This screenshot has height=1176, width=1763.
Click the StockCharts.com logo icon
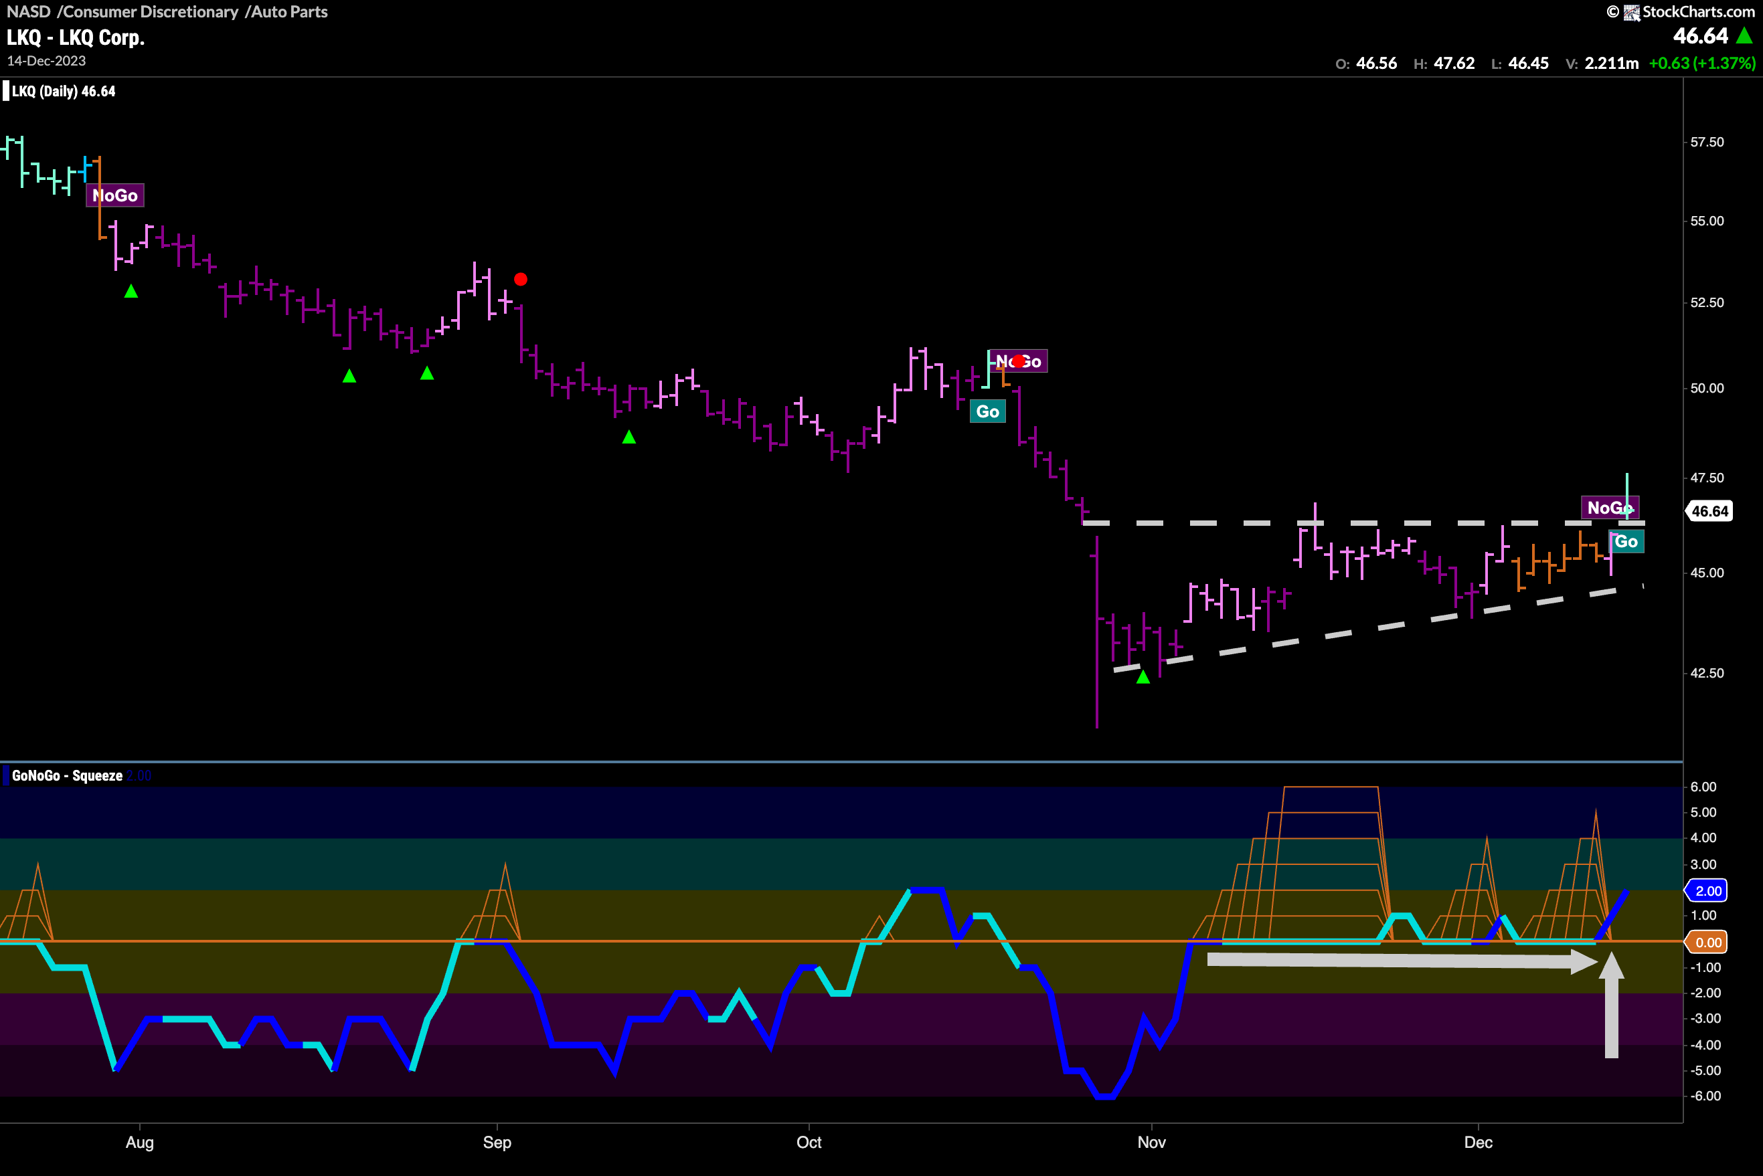tap(1631, 12)
